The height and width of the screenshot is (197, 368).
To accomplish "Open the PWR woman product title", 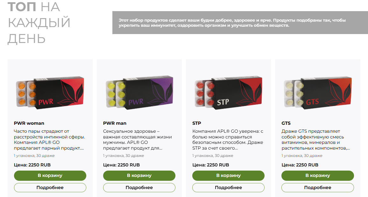I will click(x=29, y=123).
